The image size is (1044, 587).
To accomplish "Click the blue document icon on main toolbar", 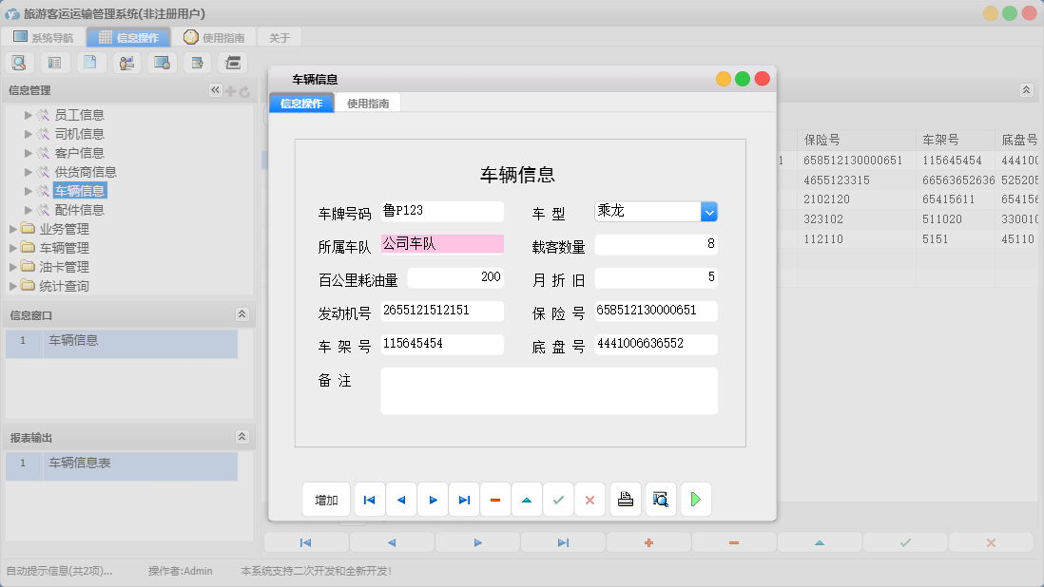I will tap(90, 62).
